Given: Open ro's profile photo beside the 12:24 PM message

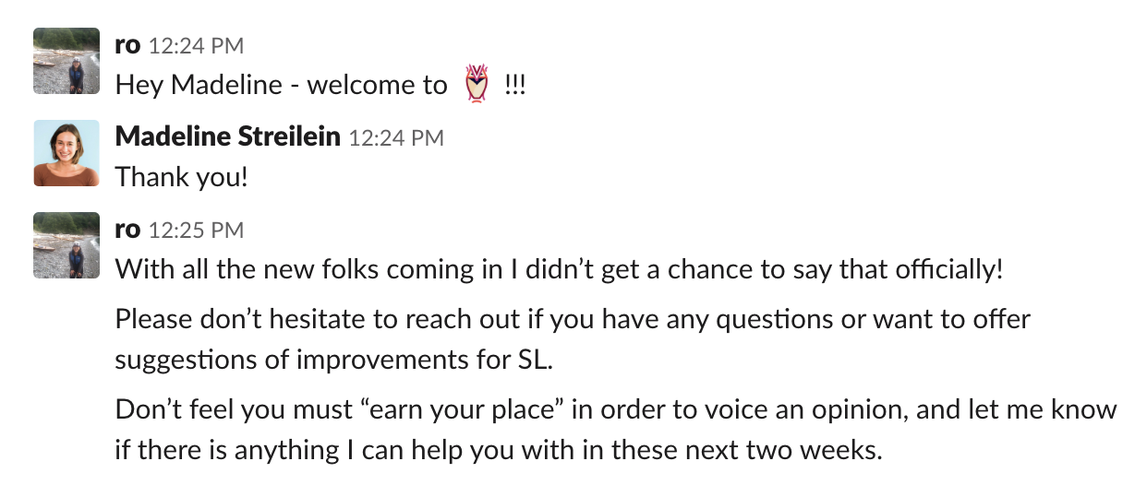Looking at the screenshot, I should 66,61.
